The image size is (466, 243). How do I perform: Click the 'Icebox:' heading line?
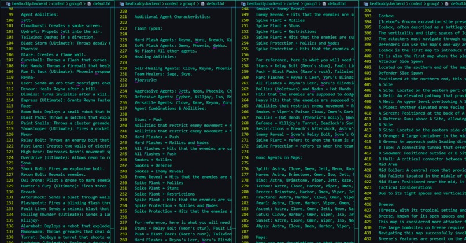click(x=387, y=16)
